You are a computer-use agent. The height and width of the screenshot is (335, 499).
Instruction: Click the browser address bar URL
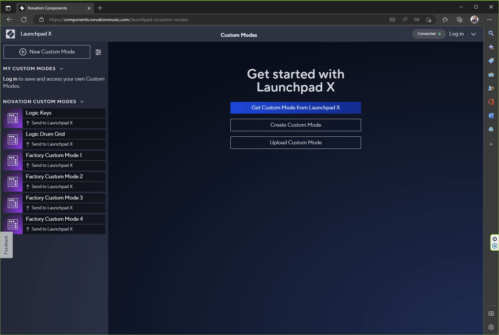(119, 20)
